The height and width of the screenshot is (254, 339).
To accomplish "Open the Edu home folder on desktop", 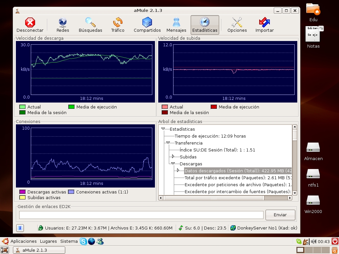I will pos(313,10).
